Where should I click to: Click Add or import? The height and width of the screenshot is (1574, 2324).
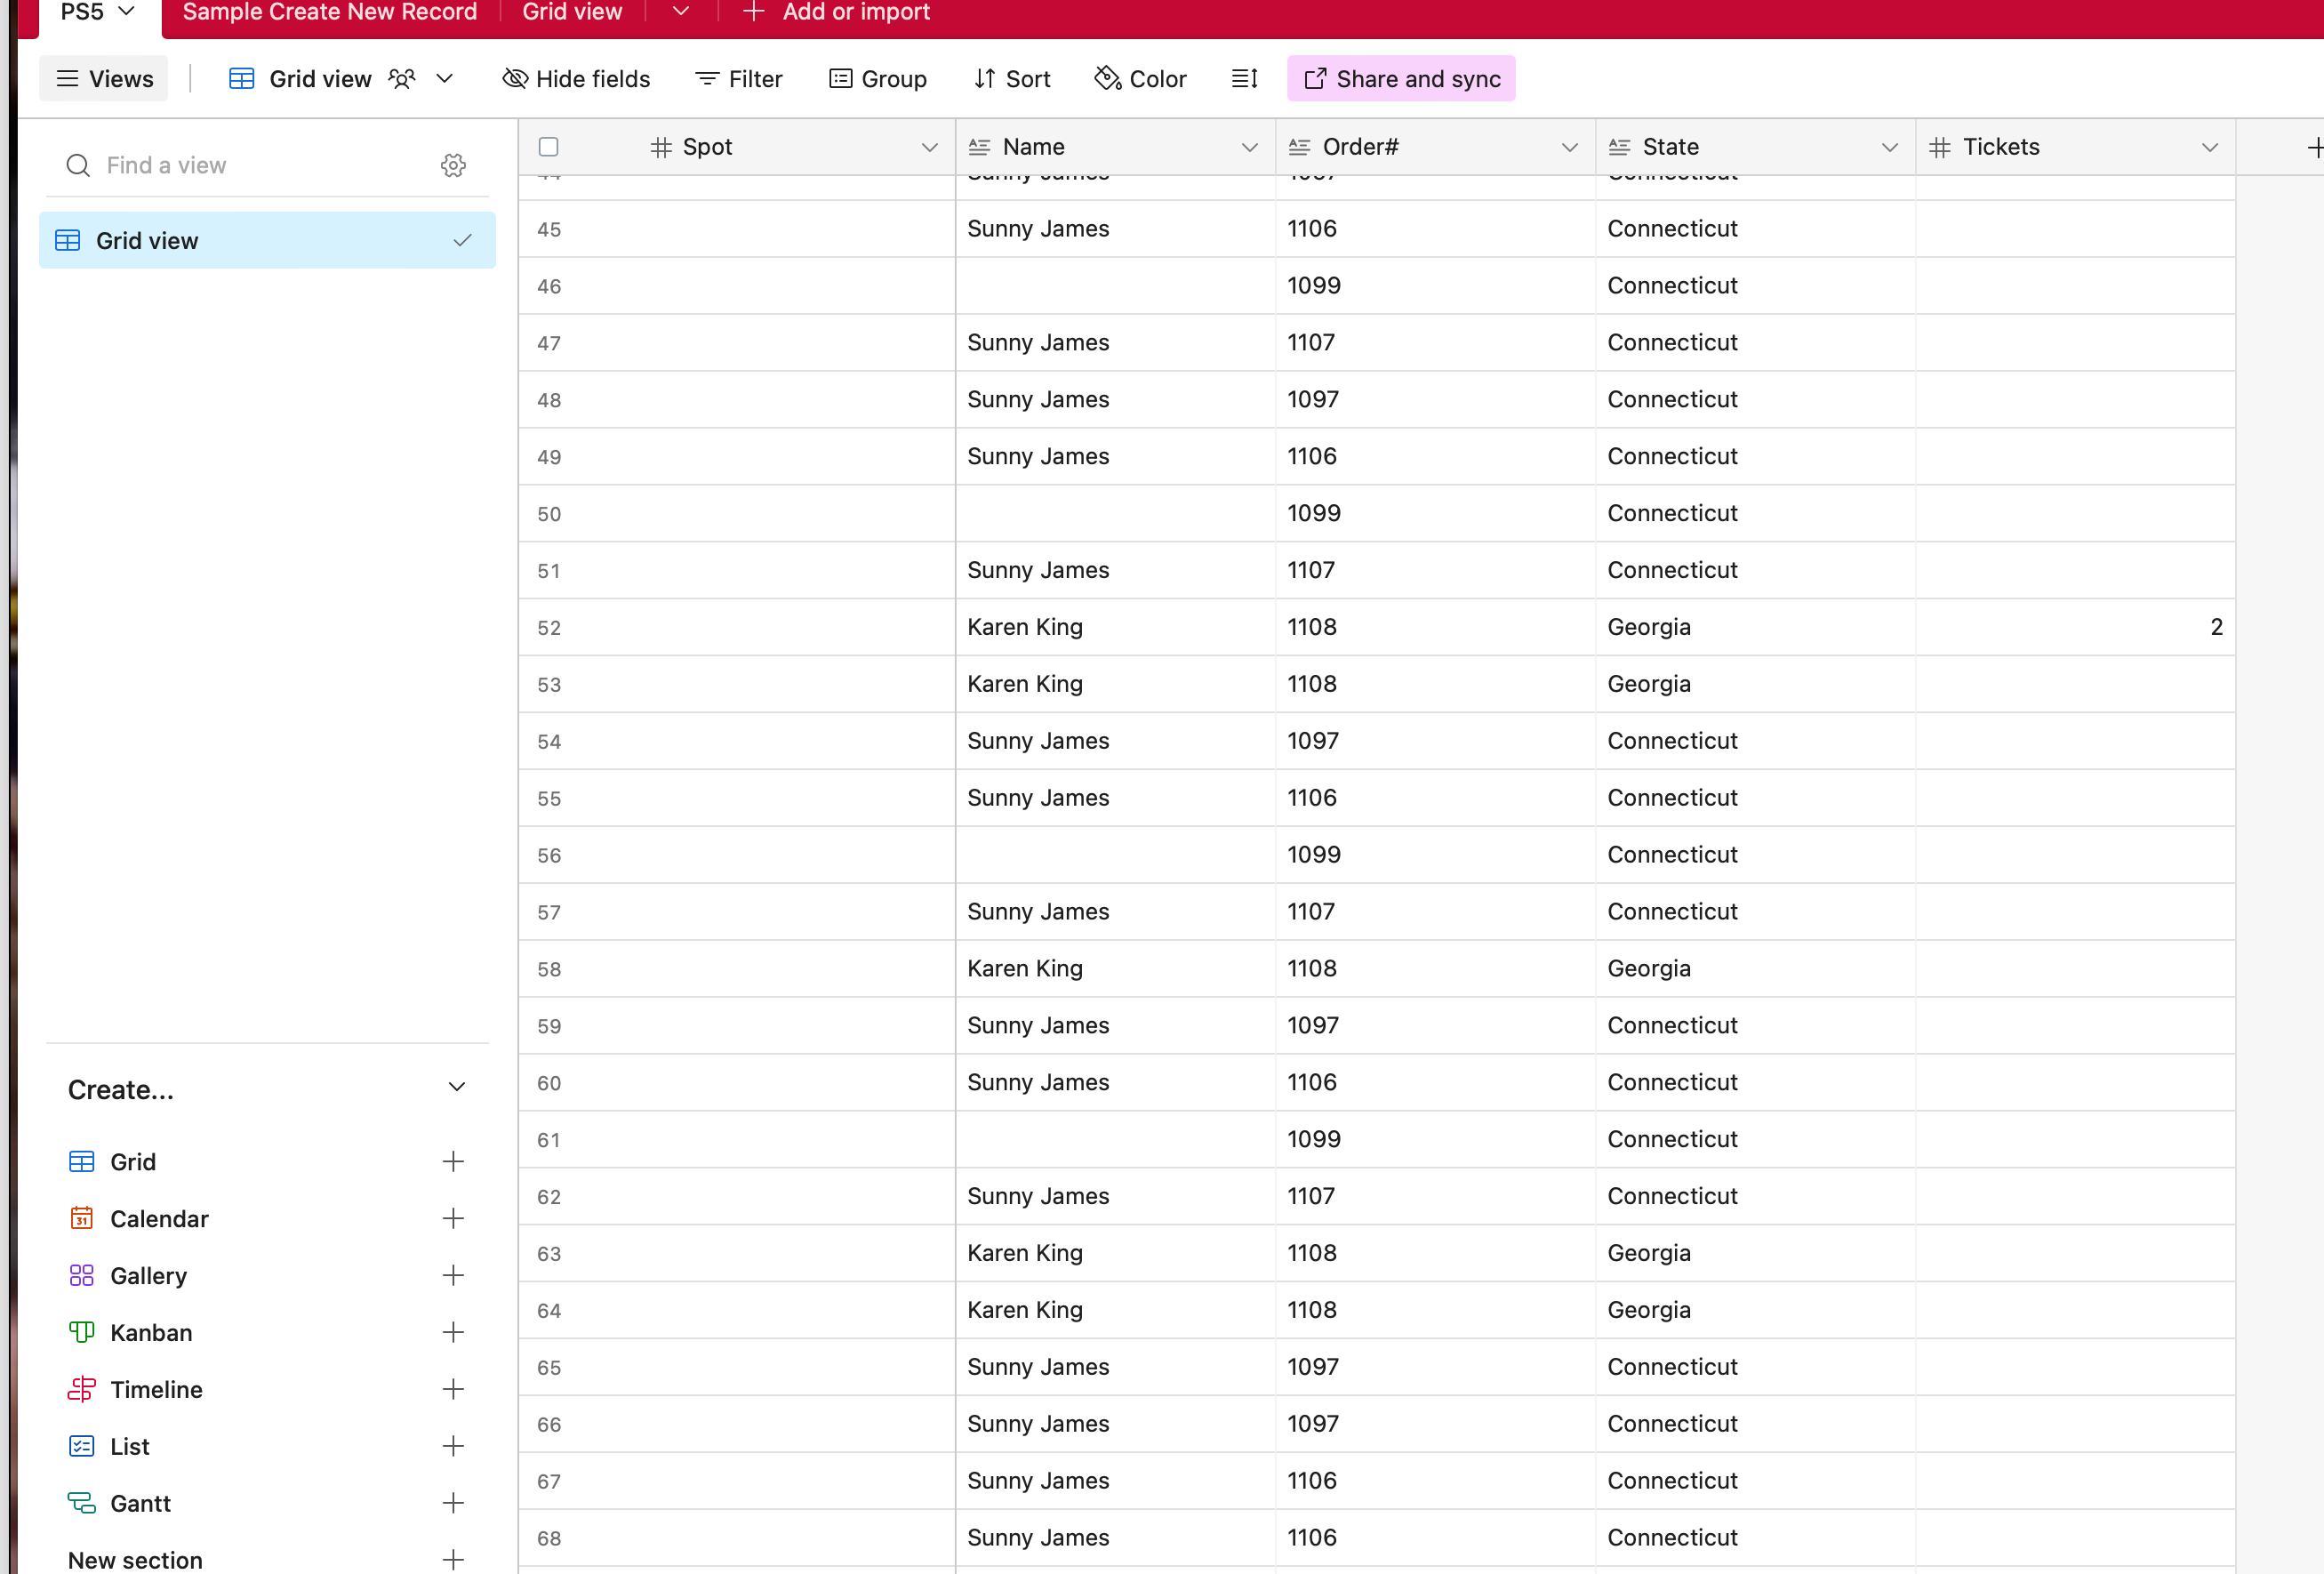click(x=836, y=12)
